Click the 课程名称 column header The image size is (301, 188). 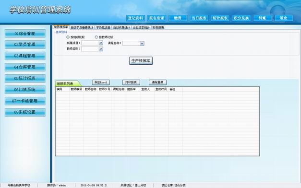pos(119,89)
